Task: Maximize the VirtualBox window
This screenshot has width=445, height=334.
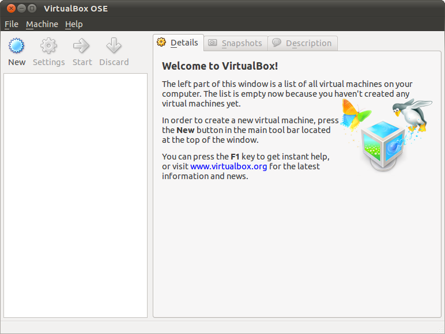Action: coord(32,8)
